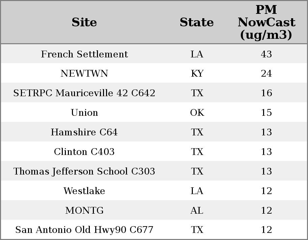308x240 pixels.
Task: Click the PM value 43 cell
Action: [x=266, y=54]
